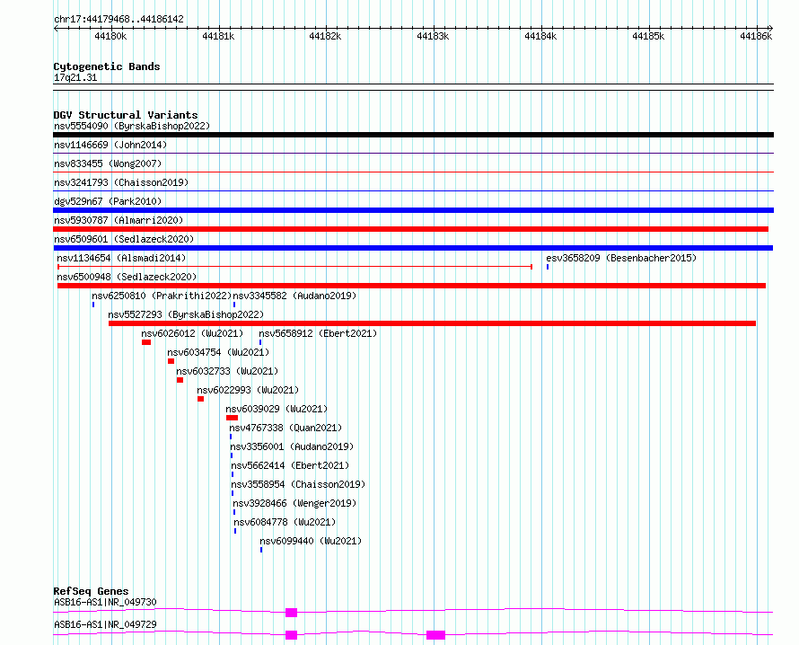Click the blue nsv3928466 variant marker
799x645 pixels.
click(x=234, y=512)
